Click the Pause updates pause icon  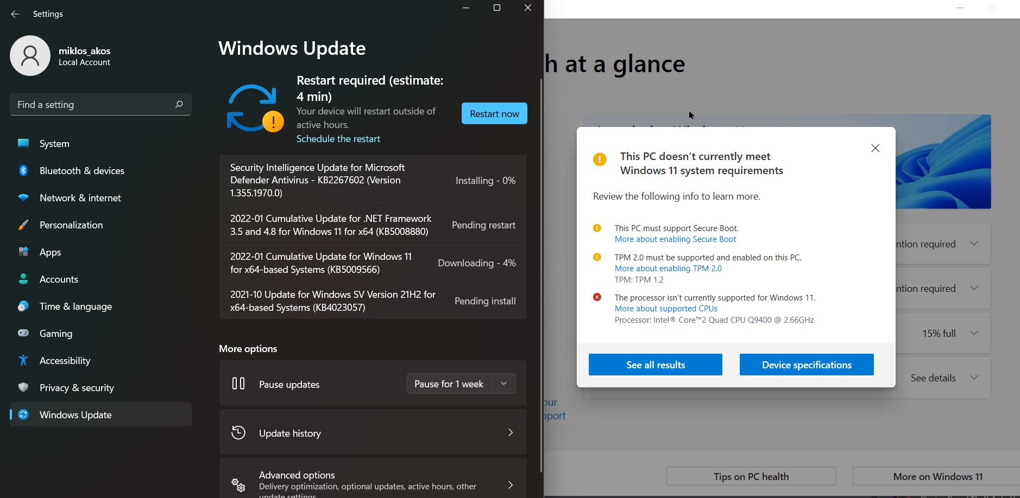238,384
